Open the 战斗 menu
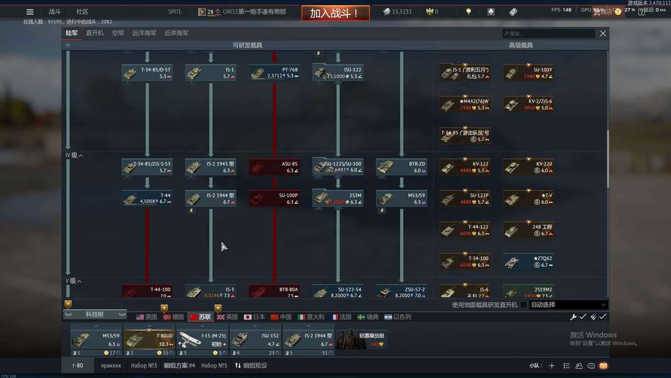 (x=55, y=12)
